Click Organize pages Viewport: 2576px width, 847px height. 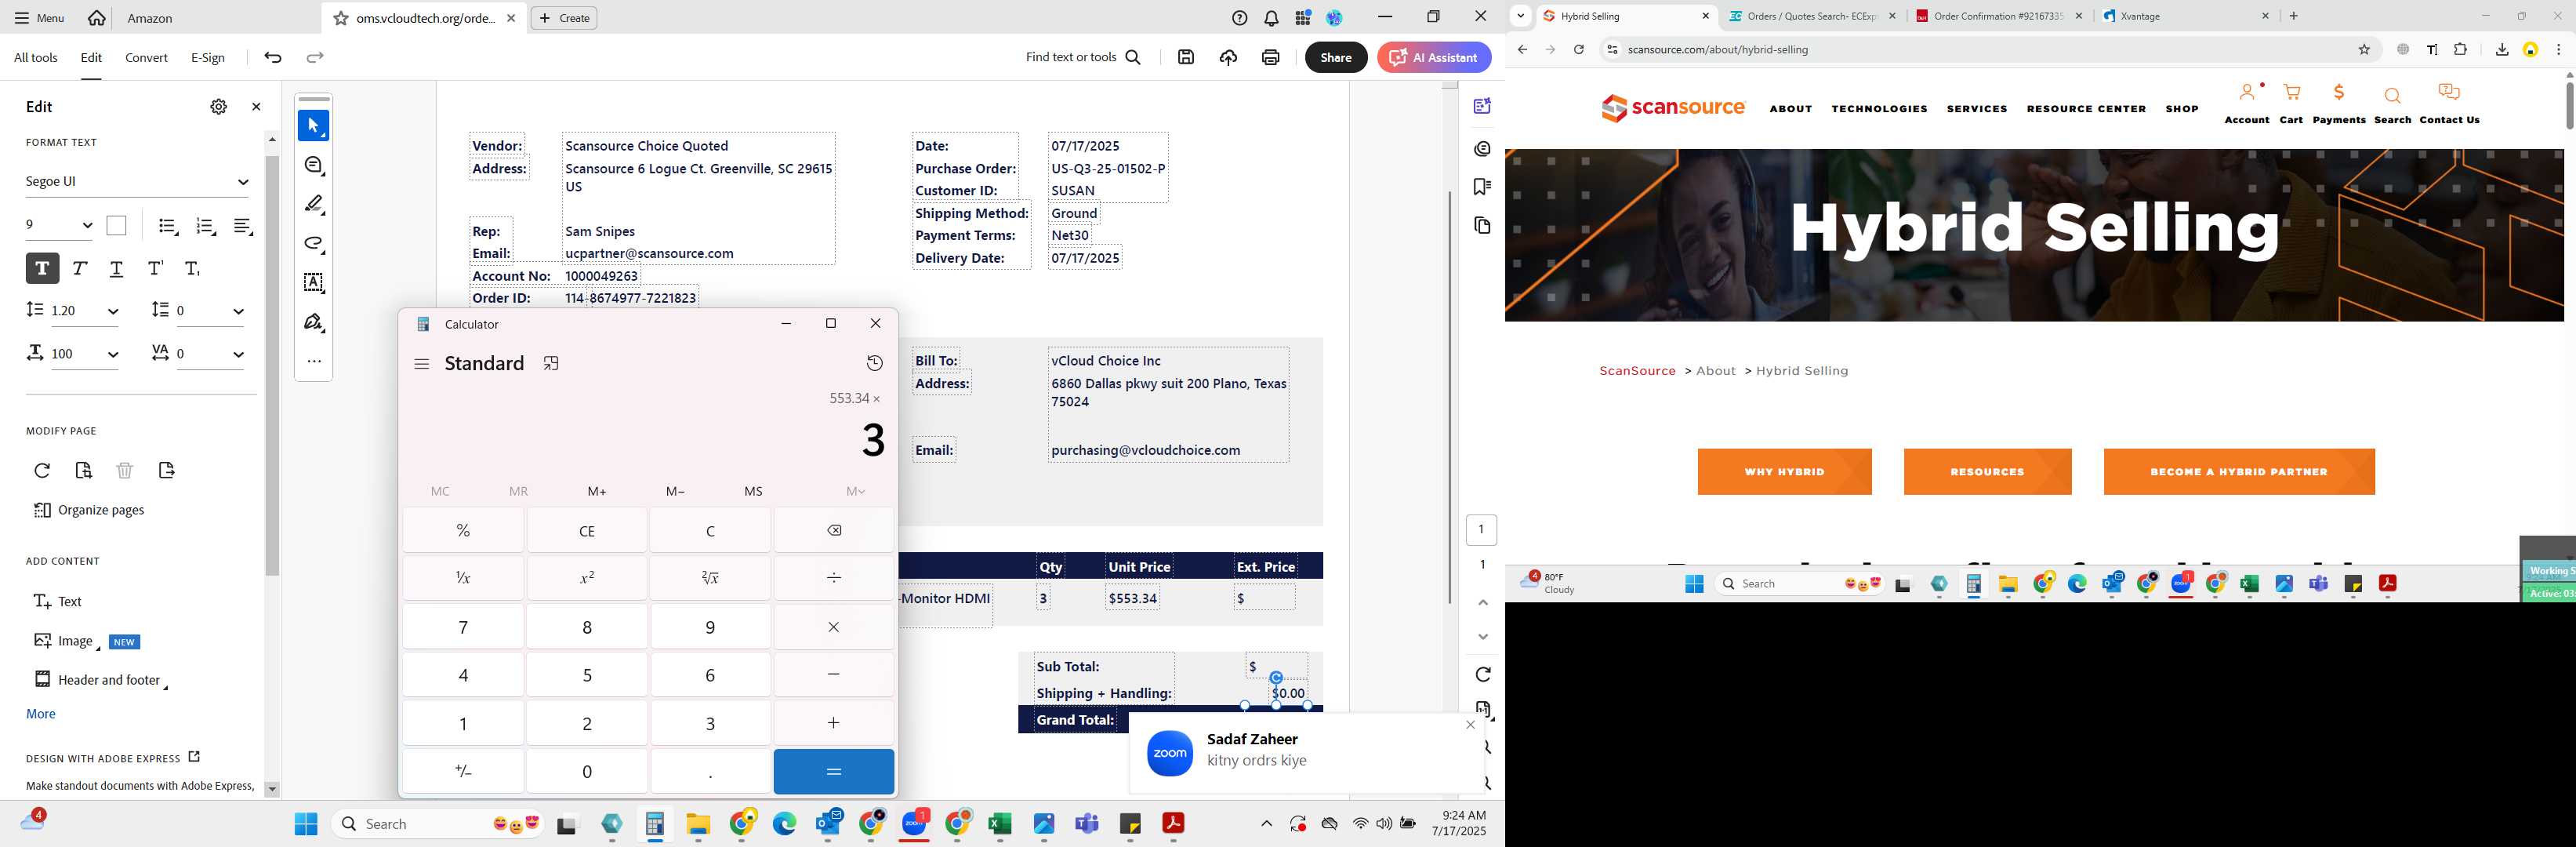click(x=89, y=510)
